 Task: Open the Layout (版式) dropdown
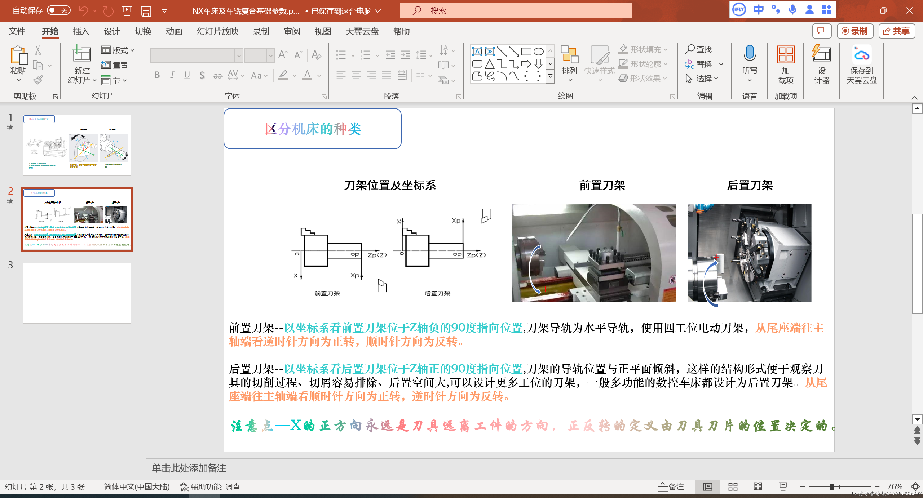coord(118,50)
